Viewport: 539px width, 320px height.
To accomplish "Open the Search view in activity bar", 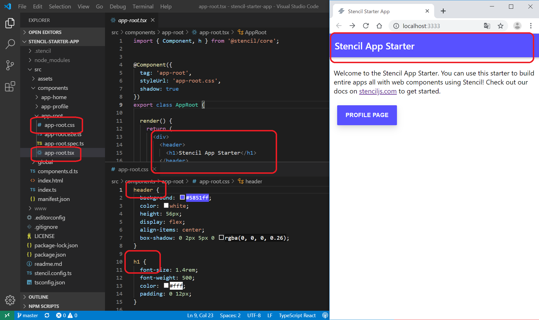I will (10, 44).
